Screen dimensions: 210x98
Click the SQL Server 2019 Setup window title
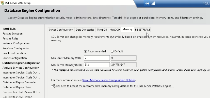tap(18, 3)
